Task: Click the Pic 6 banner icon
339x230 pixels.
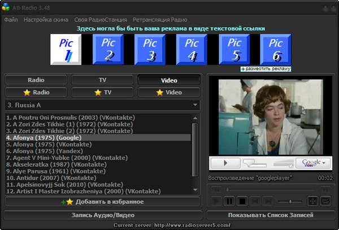Action: (x=275, y=49)
